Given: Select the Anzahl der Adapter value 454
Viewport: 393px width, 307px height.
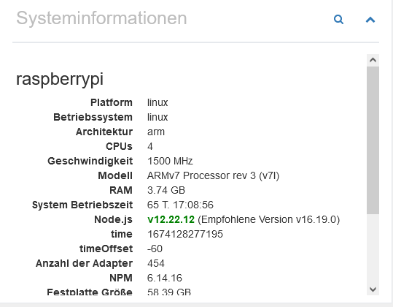Looking at the screenshot, I should click(156, 263).
